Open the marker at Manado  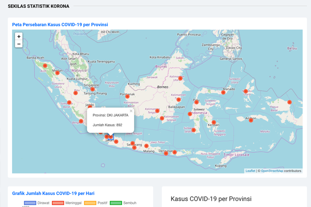[x=224, y=92]
